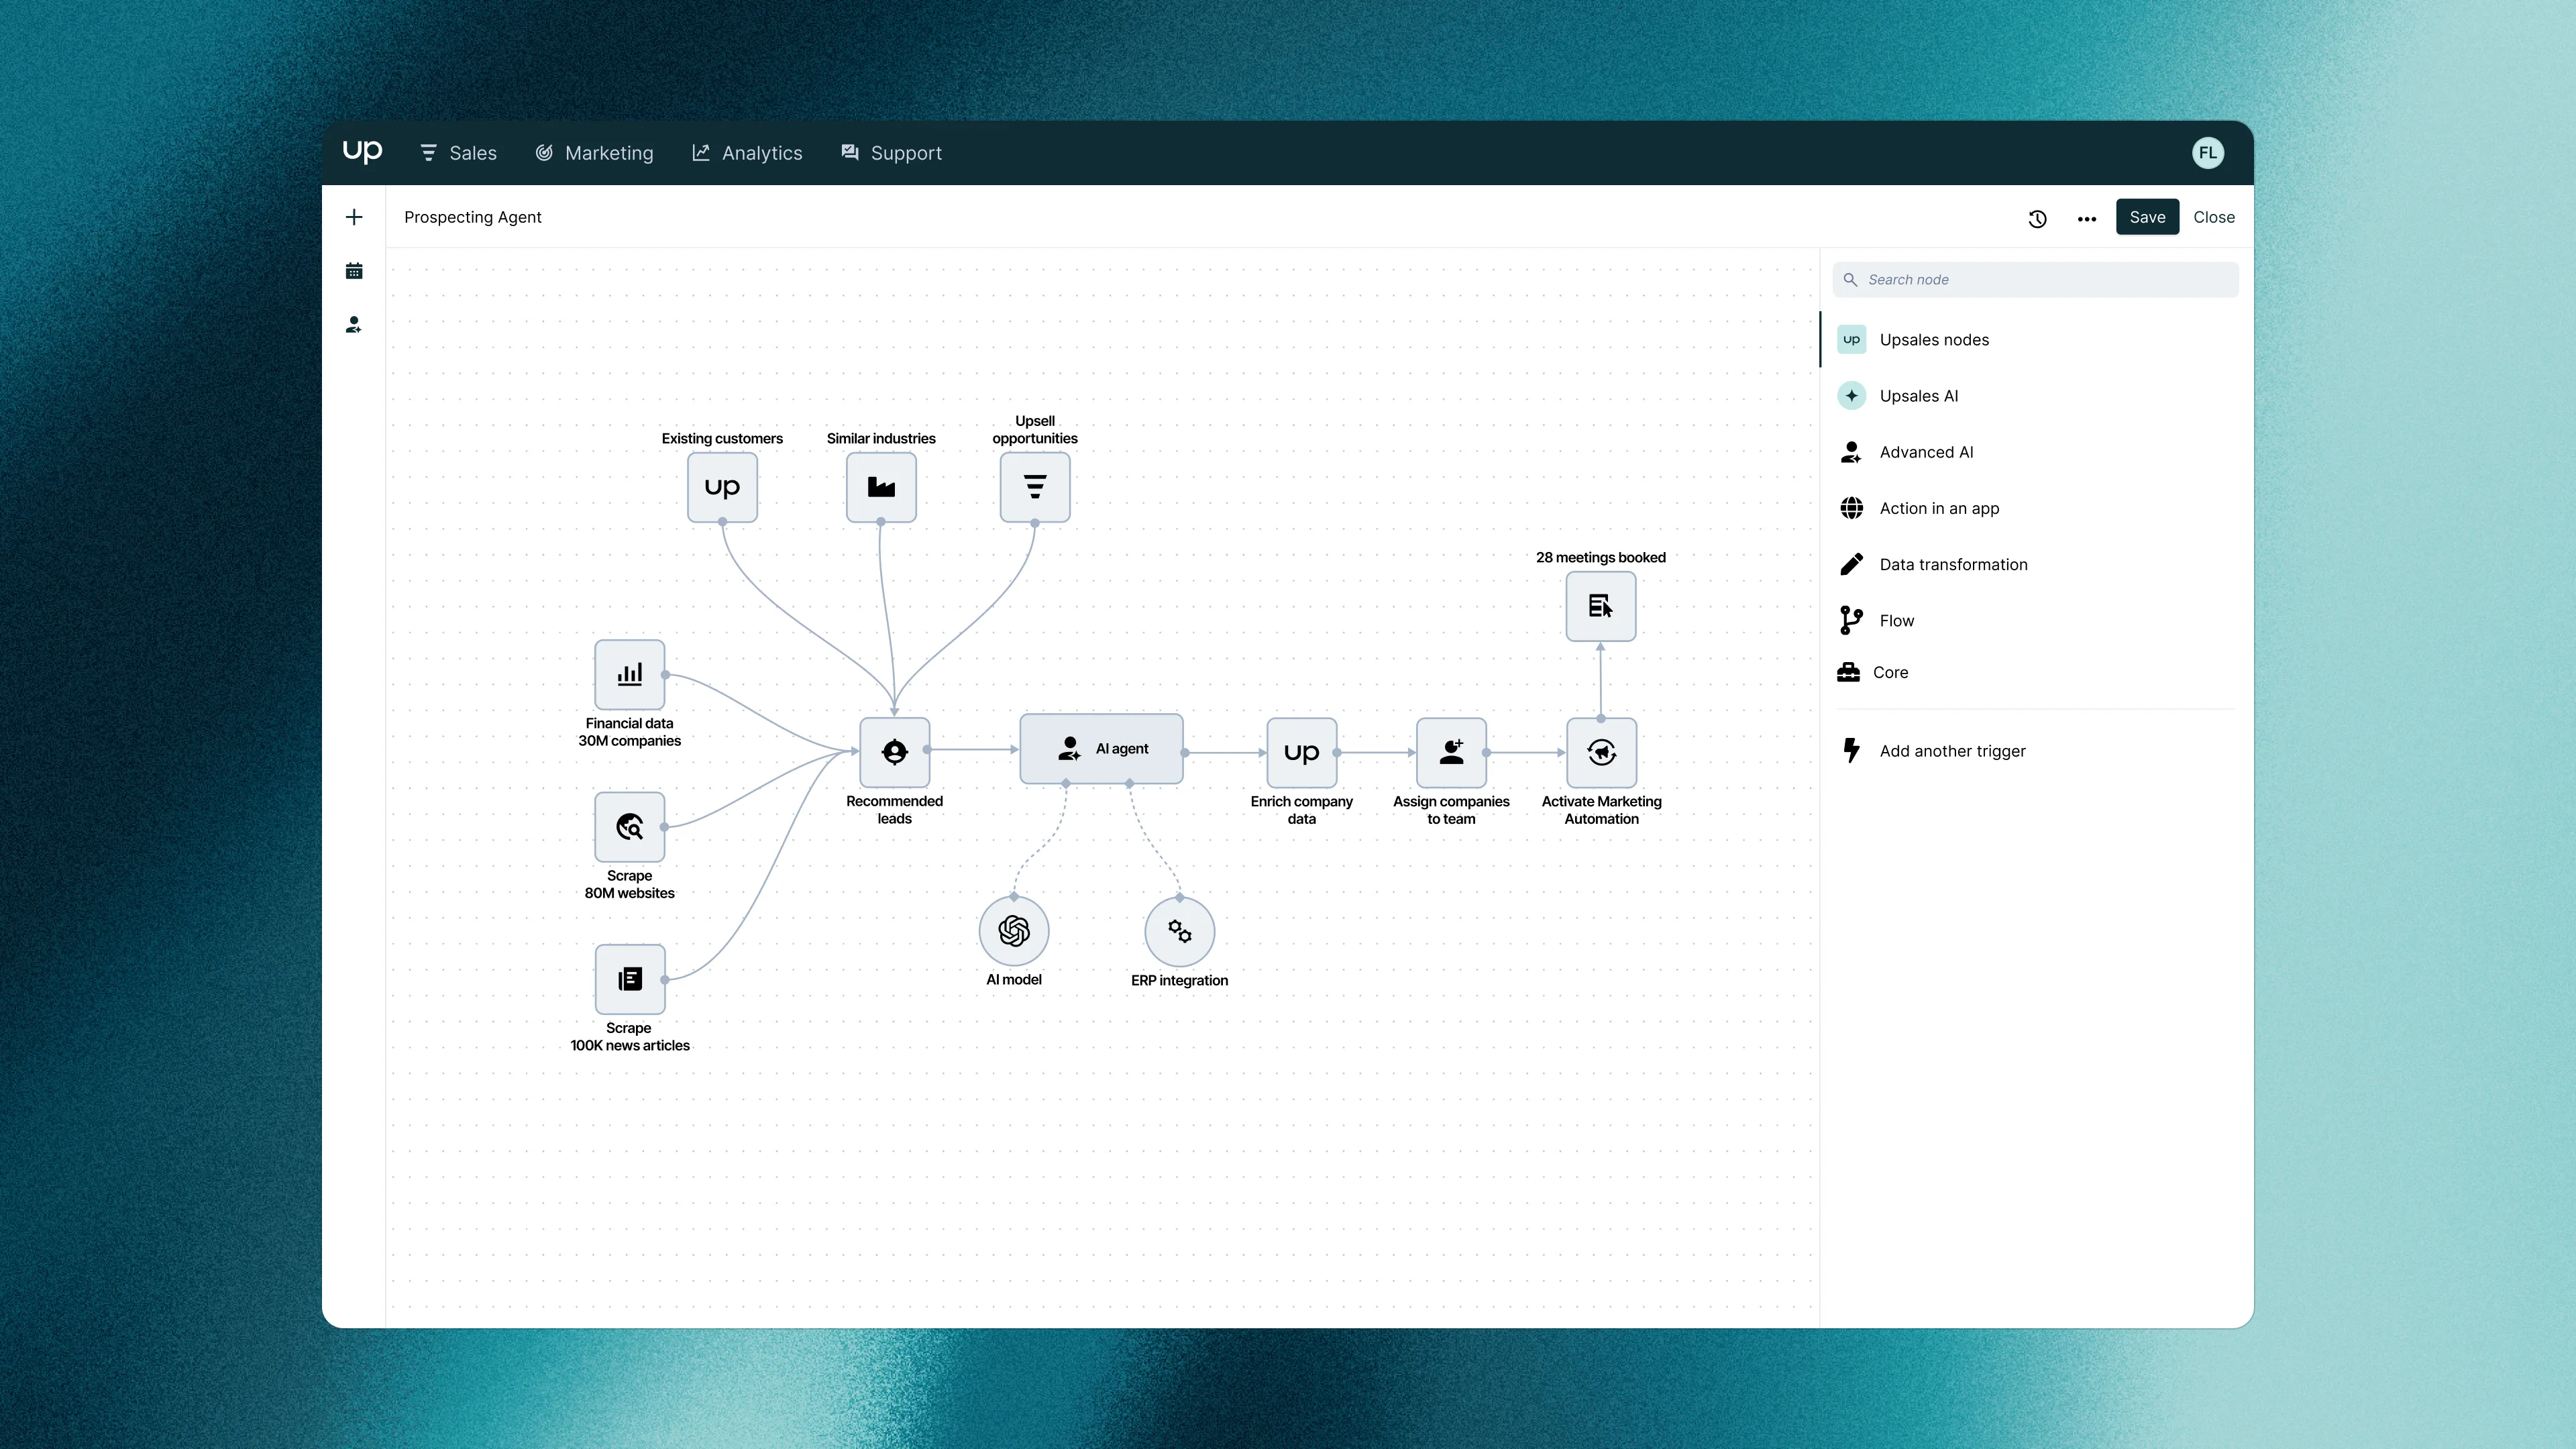This screenshot has height=1449, width=2576.
Task: Open version history clock icon
Action: [x=2037, y=218]
